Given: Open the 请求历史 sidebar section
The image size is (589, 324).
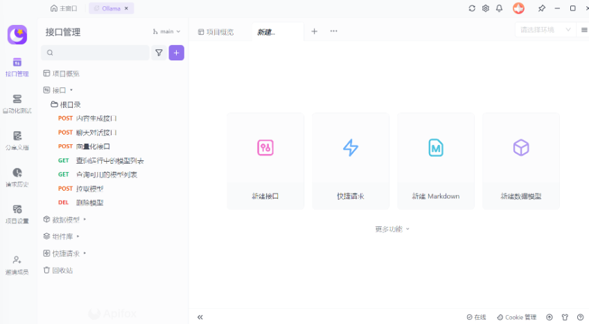Looking at the screenshot, I should click(x=17, y=178).
